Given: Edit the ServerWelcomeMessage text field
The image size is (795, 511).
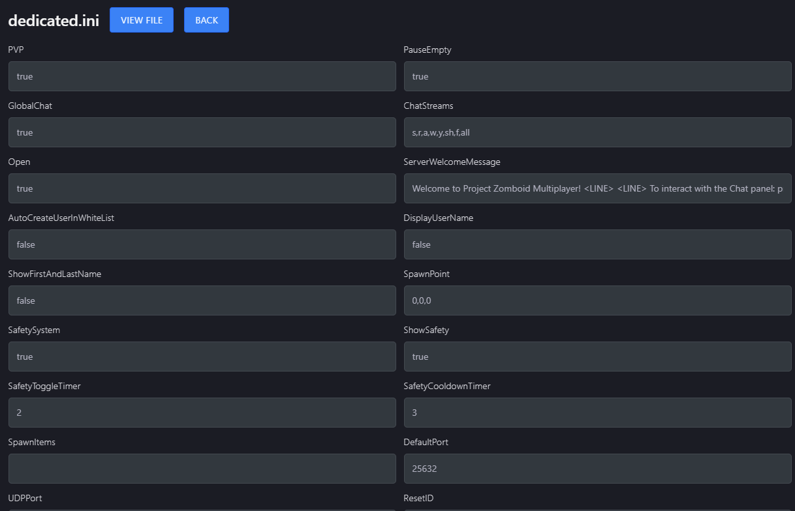Looking at the screenshot, I should 597,188.
